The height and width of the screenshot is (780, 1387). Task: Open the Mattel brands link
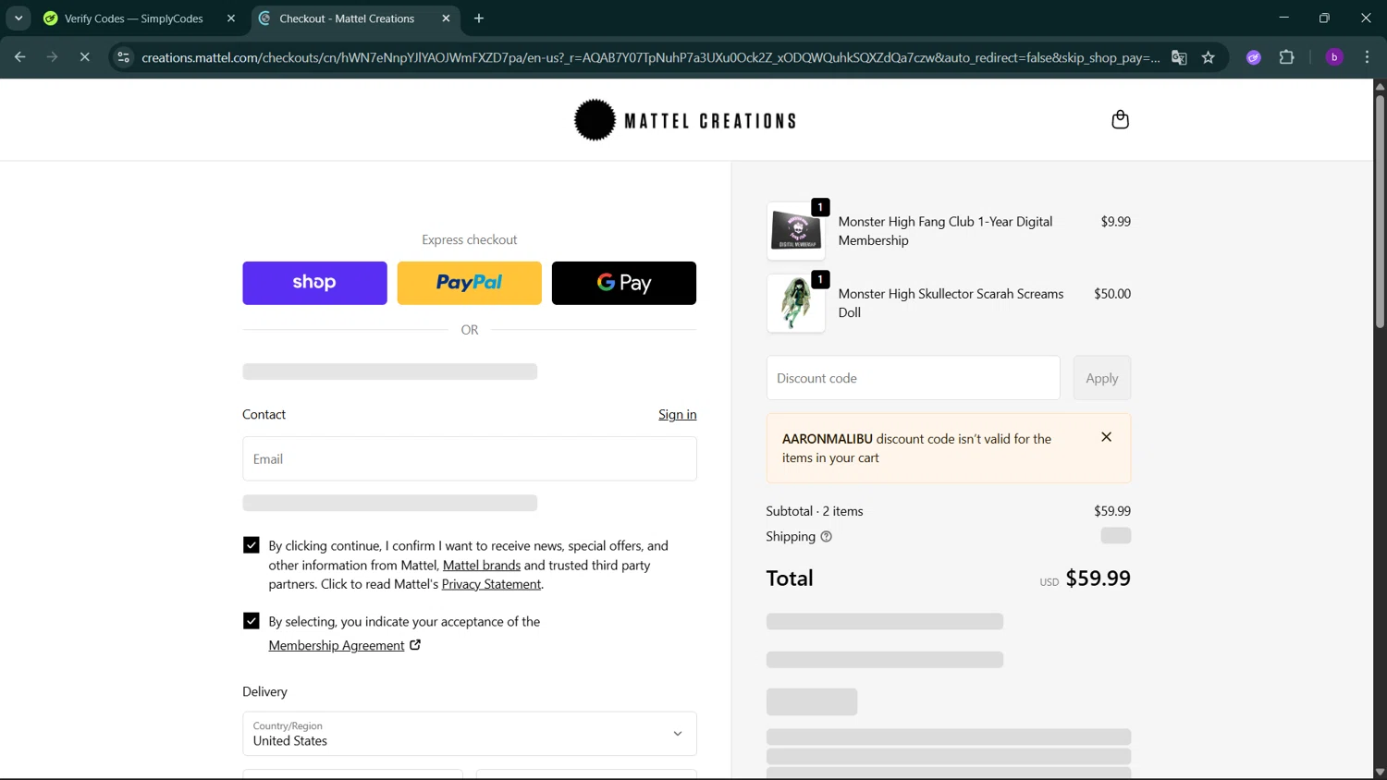[482, 565]
